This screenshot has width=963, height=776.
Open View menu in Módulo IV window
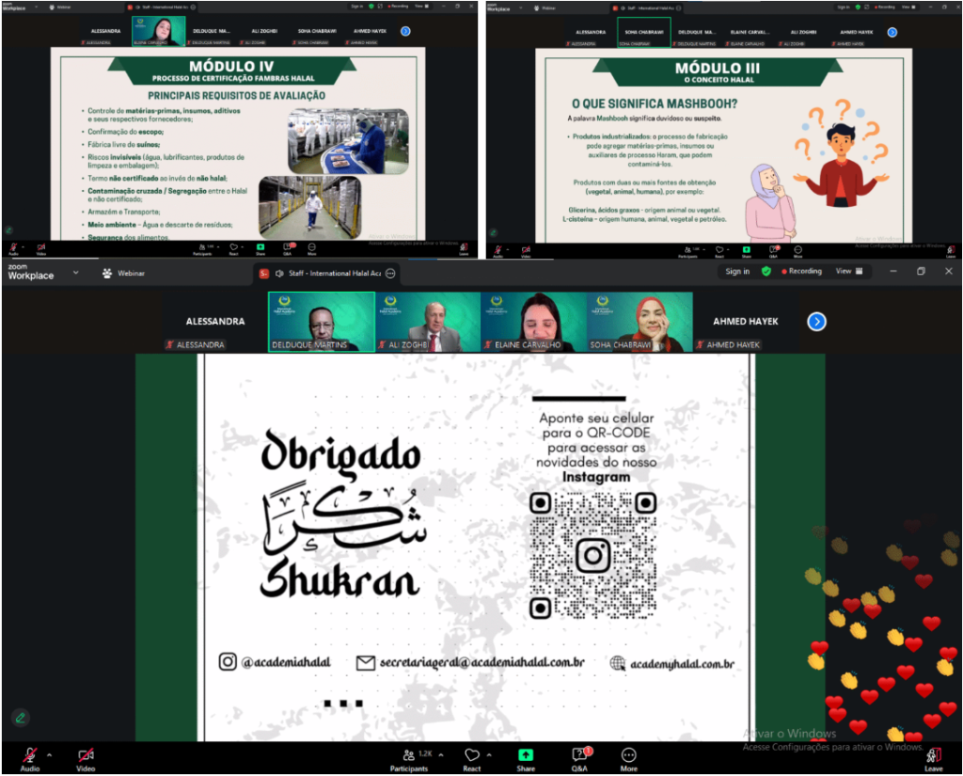tap(422, 7)
